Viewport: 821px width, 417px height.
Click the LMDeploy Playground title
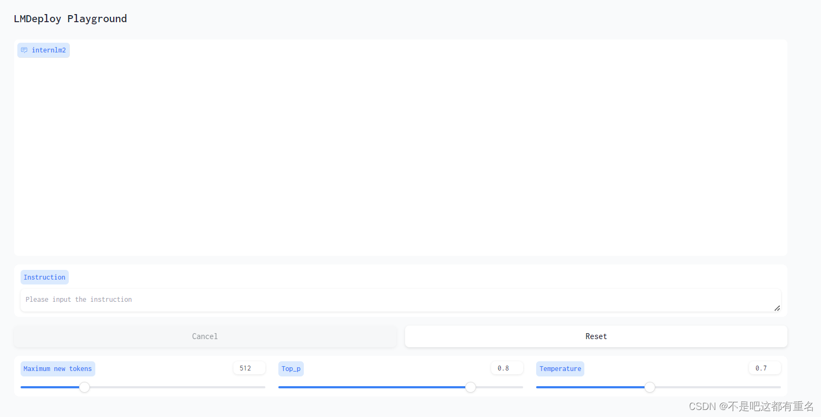point(70,18)
